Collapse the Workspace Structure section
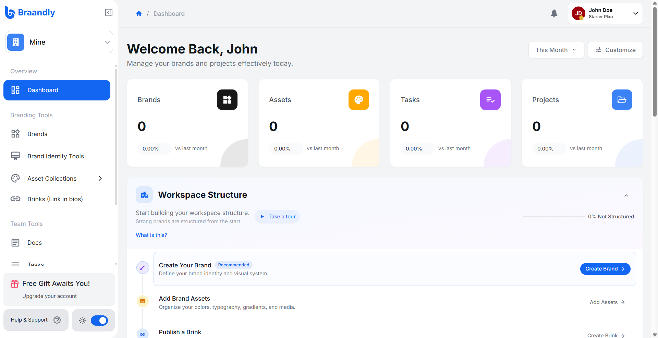658x338 pixels. [626, 195]
